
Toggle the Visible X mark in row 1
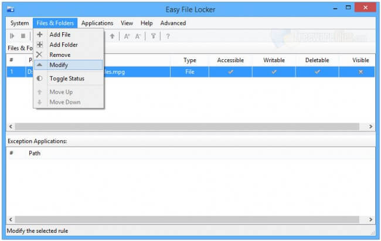pos(360,72)
